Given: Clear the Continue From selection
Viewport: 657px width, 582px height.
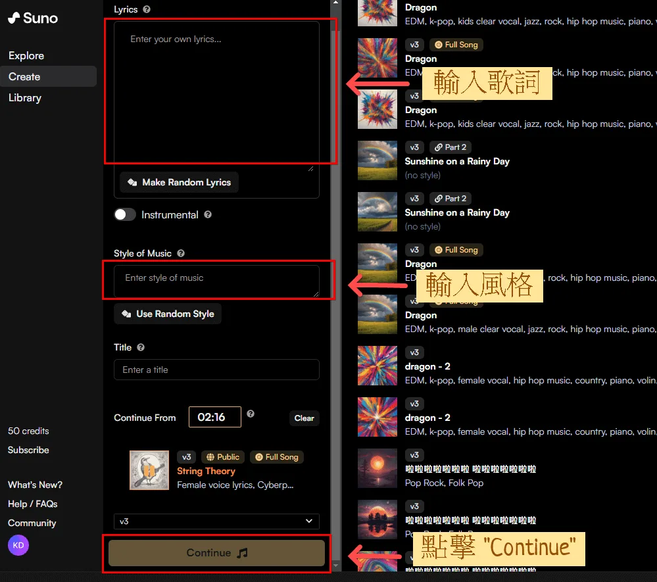Looking at the screenshot, I should coord(304,418).
